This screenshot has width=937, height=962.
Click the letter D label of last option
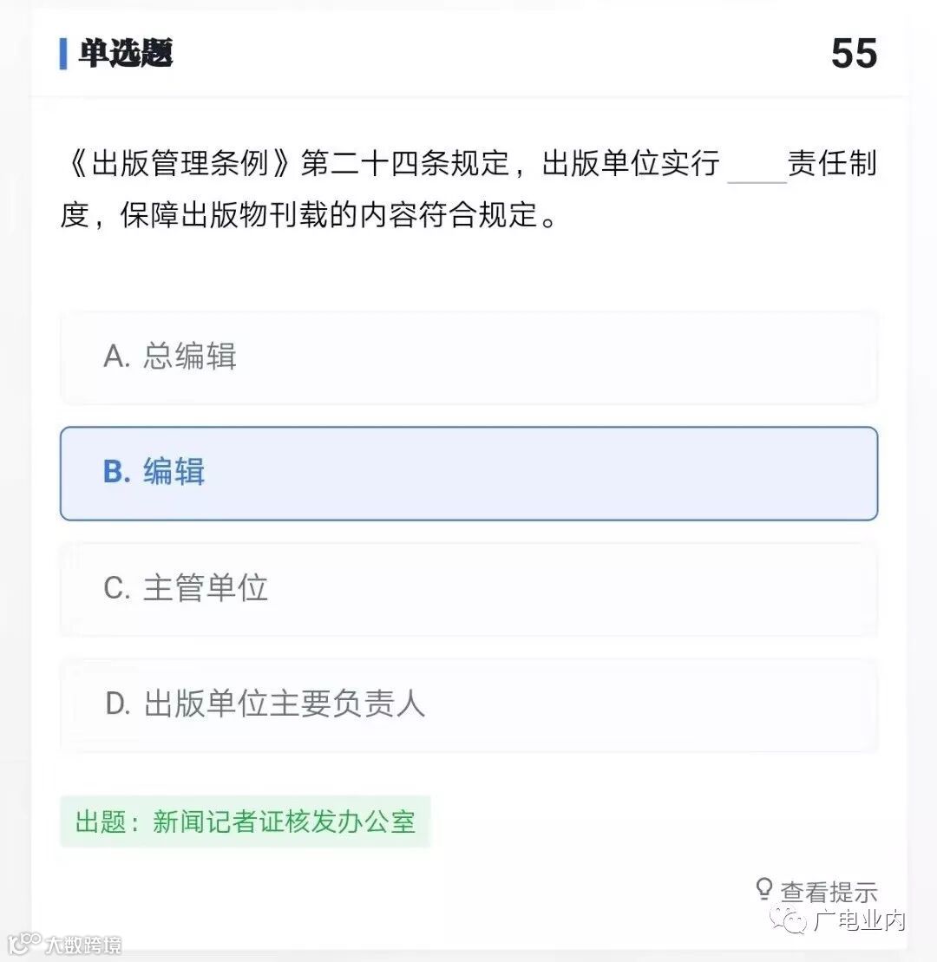(118, 704)
